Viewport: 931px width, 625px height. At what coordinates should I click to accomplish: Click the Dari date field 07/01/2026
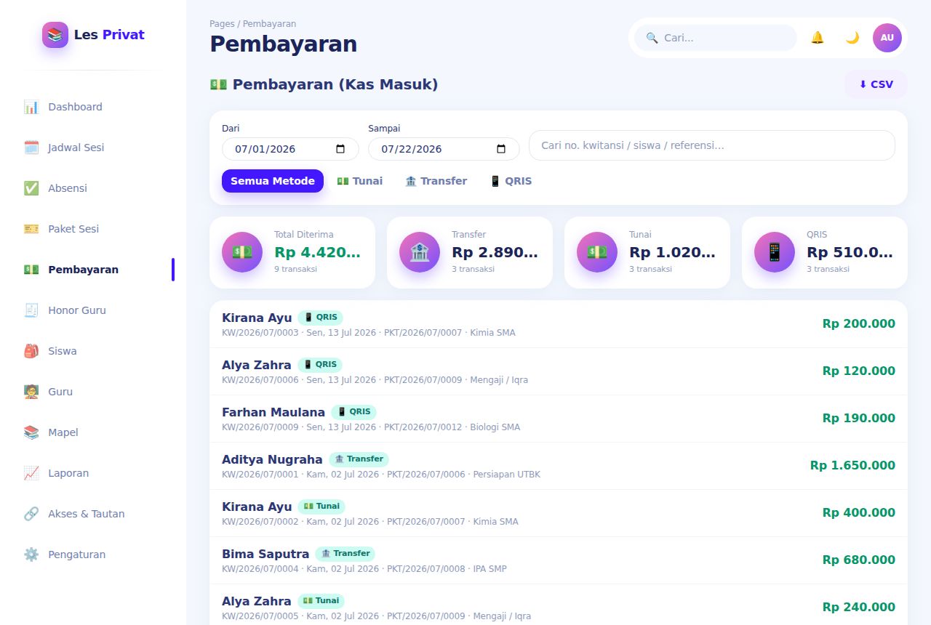(290, 149)
